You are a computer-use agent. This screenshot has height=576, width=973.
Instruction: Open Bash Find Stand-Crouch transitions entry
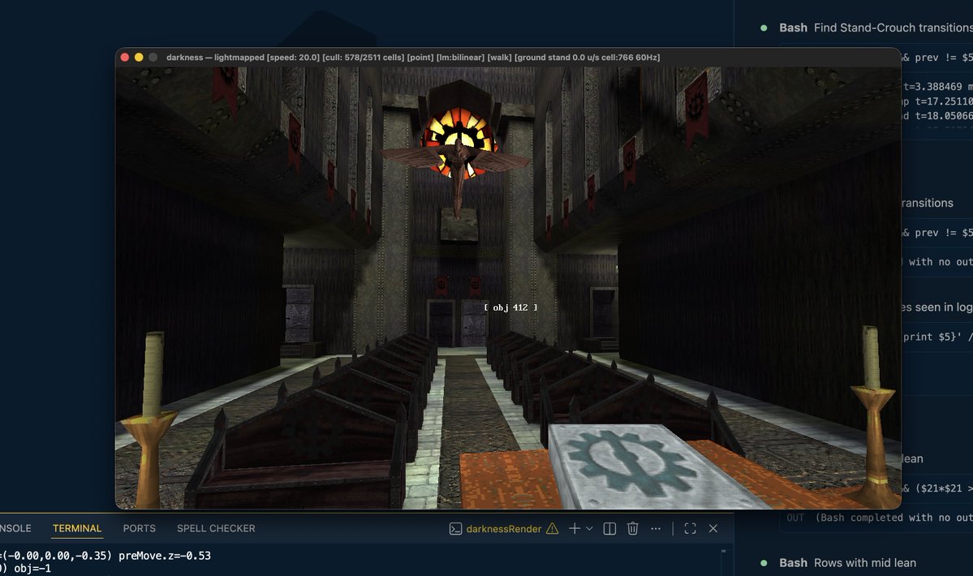[x=876, y=28]
